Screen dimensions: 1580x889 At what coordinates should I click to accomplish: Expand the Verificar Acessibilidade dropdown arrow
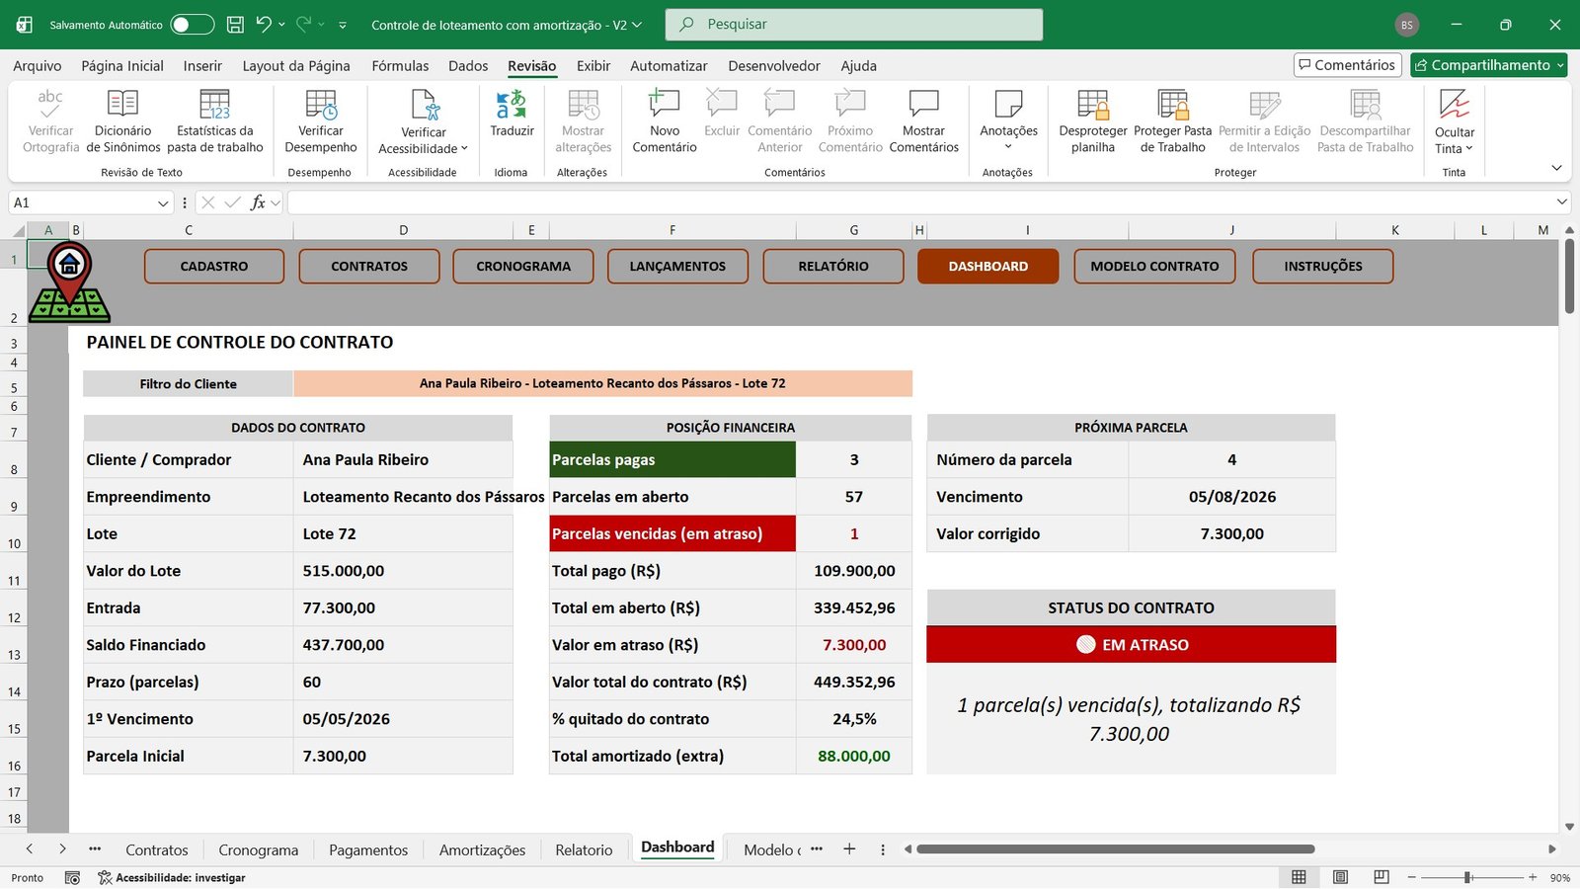(x=464, y=149)
